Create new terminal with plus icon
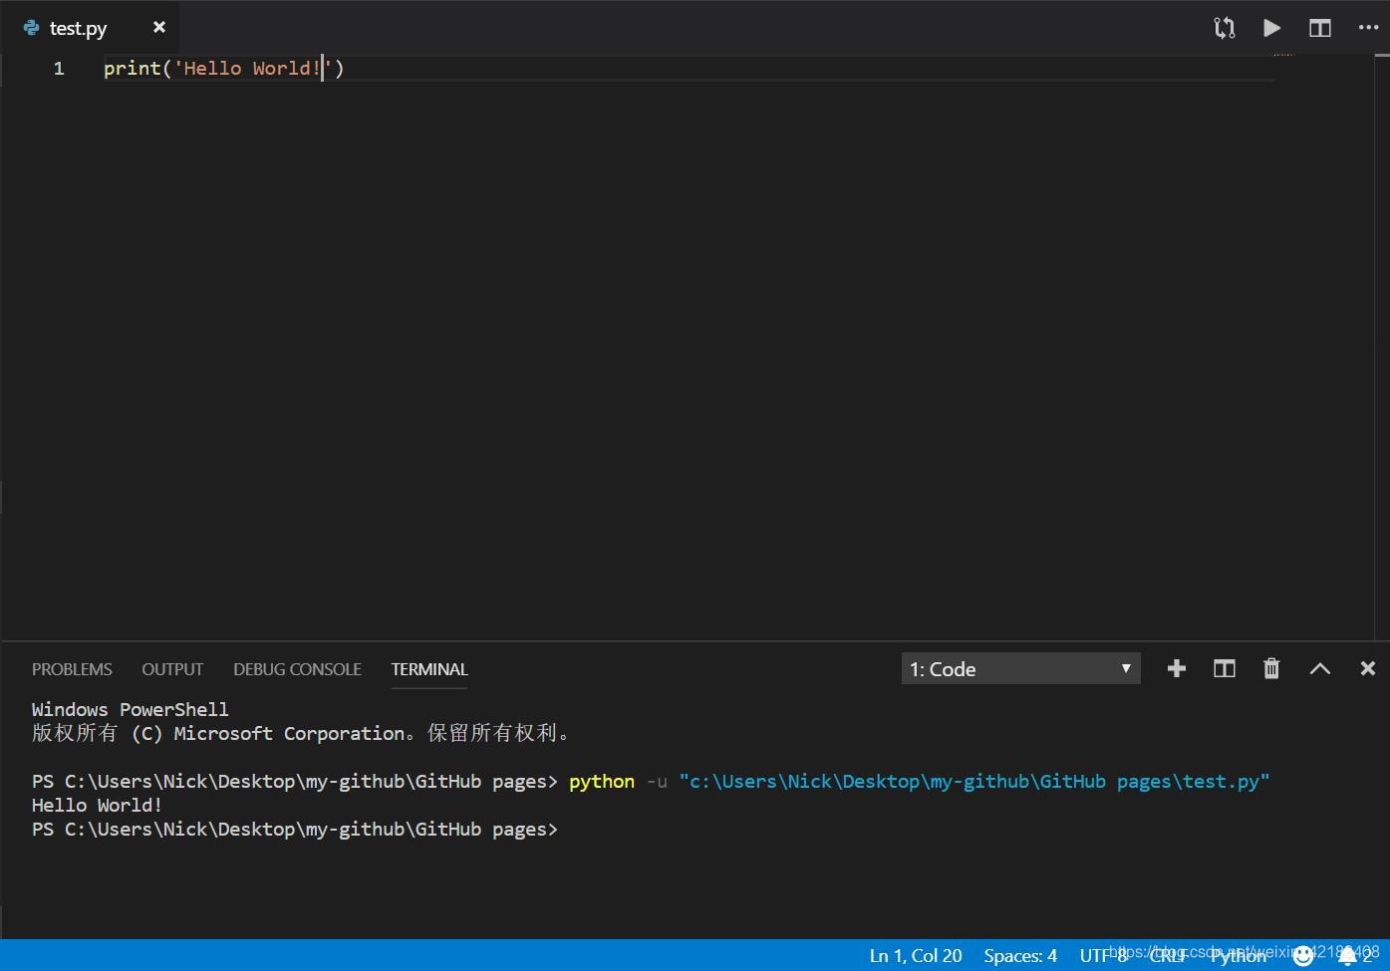Image resolution: width=1390 pixels, height=971 pixels. tap(1177, 668)
